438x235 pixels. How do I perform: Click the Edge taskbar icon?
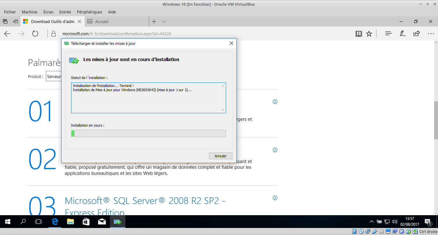click(x=55, y=222)
